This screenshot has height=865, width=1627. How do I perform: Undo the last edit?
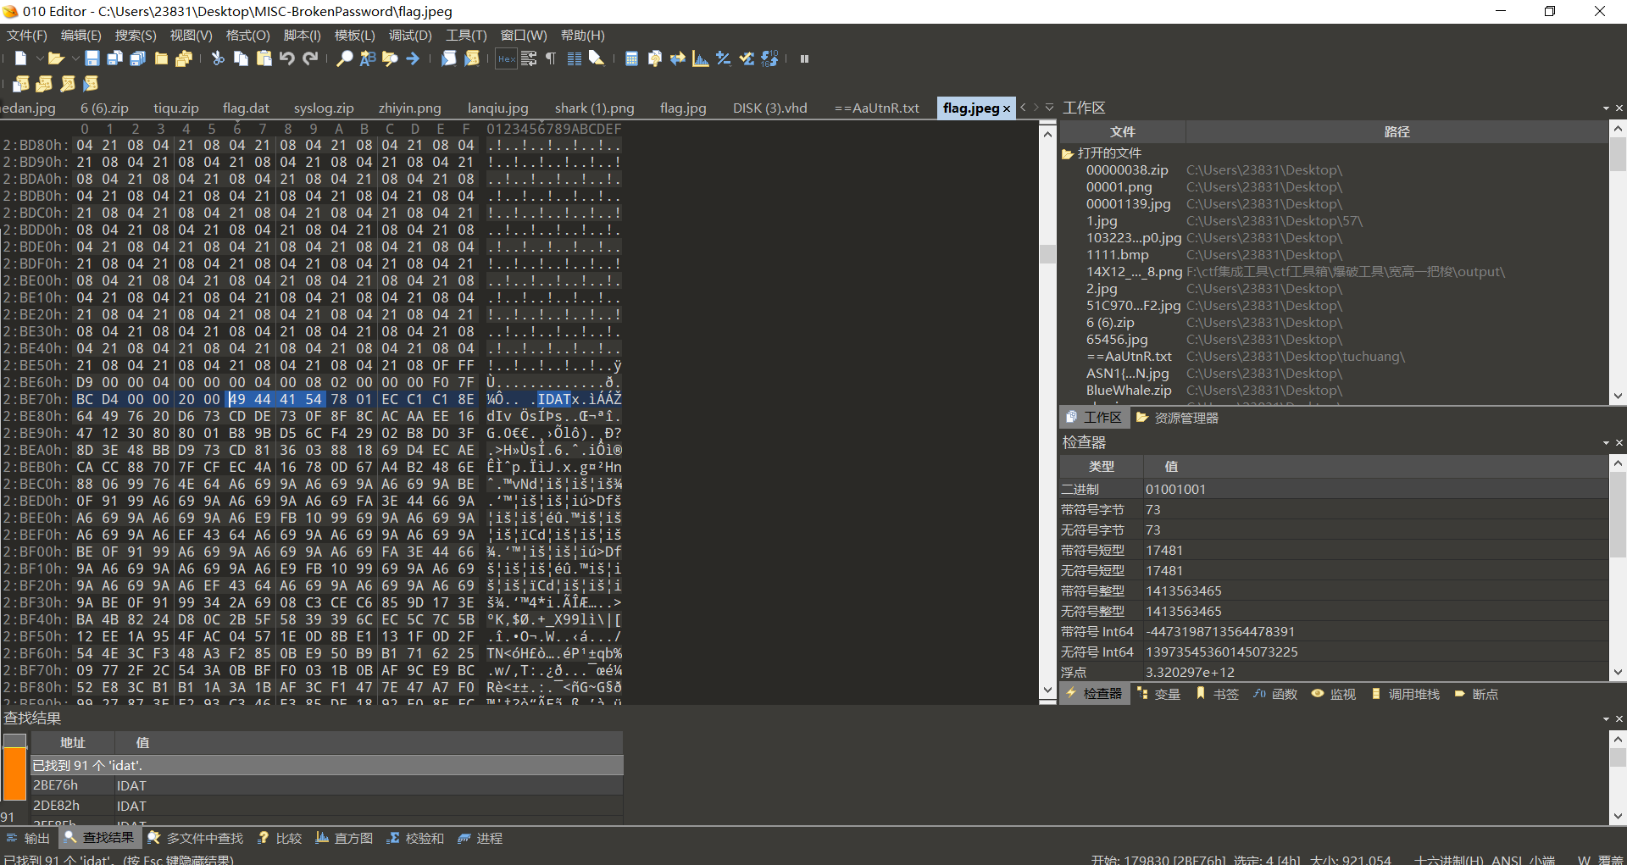(x=287, y=58)
